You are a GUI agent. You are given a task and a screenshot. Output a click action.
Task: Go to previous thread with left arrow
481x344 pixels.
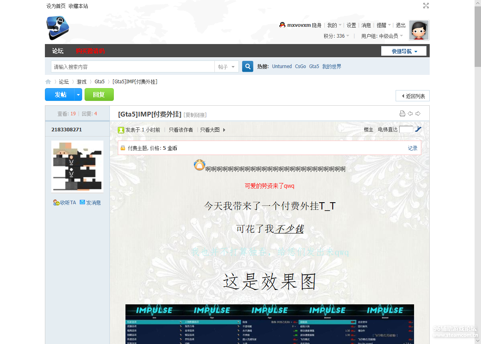pyautogui.click(x=410, y=114)
